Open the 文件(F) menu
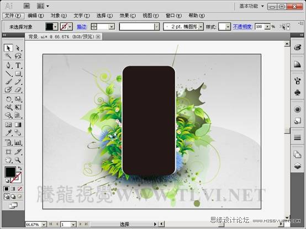This screenshot has width=306, height=229. point(13,15)
